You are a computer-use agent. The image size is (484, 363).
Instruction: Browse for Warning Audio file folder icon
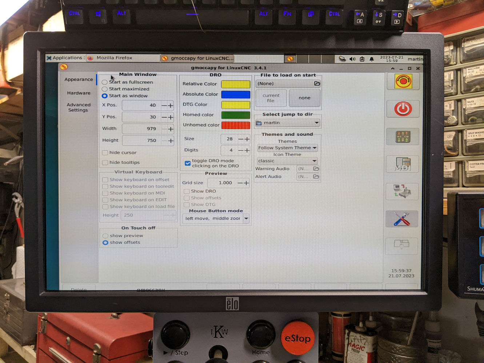tap(316, 169)
